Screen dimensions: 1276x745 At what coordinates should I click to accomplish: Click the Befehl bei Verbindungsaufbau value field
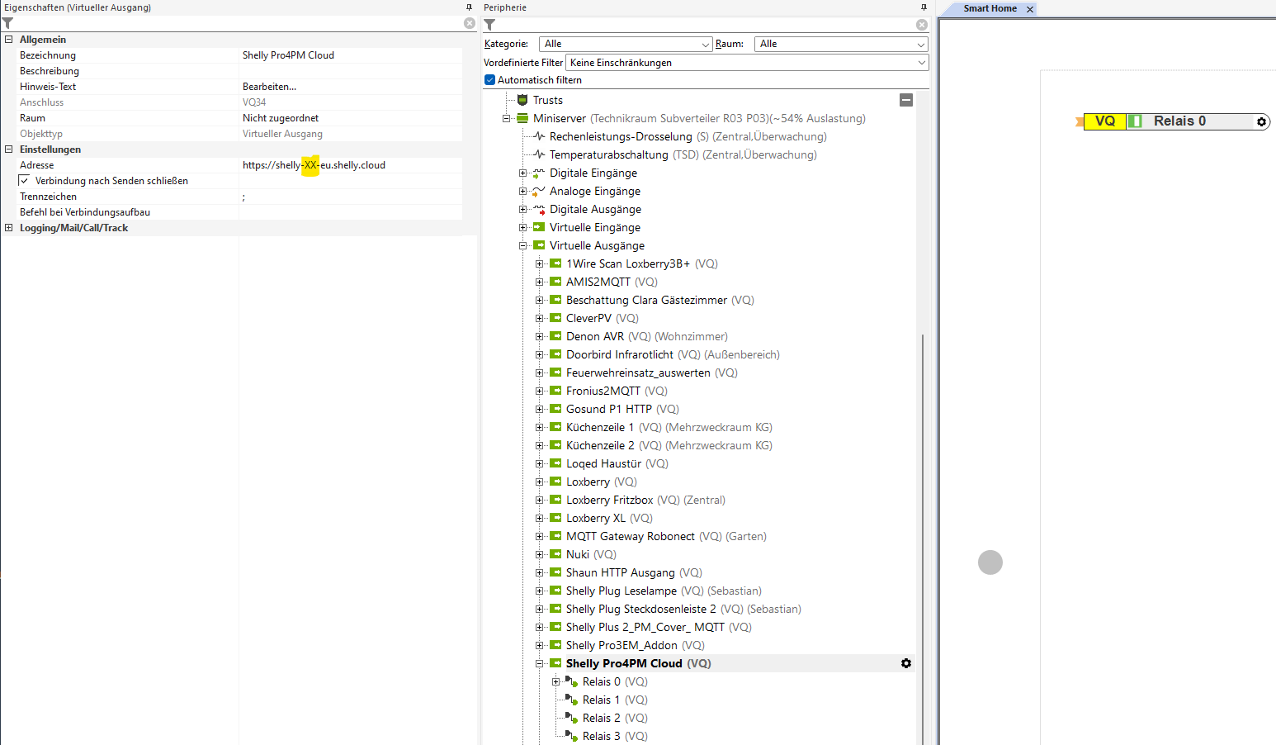pyautogui.click(x=351, y=212)
